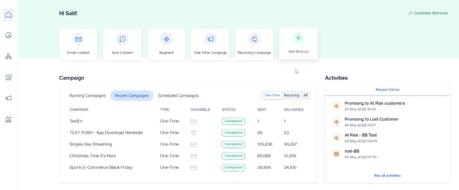This screenshot has width=459, height=190.
Task: Open the Sms Content shortcut
Action: point(122,44)
